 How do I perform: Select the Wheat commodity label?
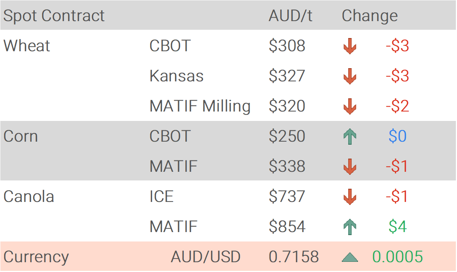(27, 46)
